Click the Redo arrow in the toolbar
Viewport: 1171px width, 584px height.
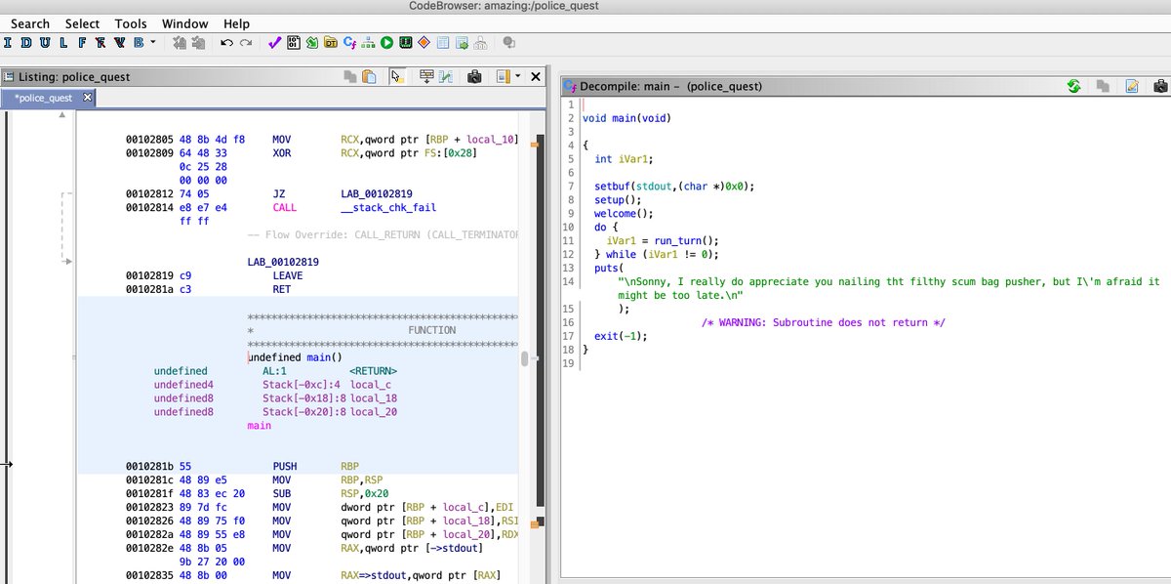point(246,43)
